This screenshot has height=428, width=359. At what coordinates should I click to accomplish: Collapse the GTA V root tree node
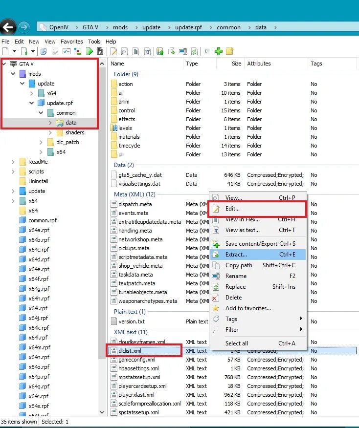[x=4, y=64]
